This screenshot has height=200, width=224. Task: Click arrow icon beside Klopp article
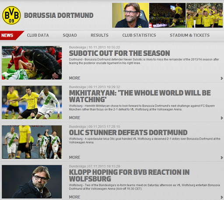222,197
